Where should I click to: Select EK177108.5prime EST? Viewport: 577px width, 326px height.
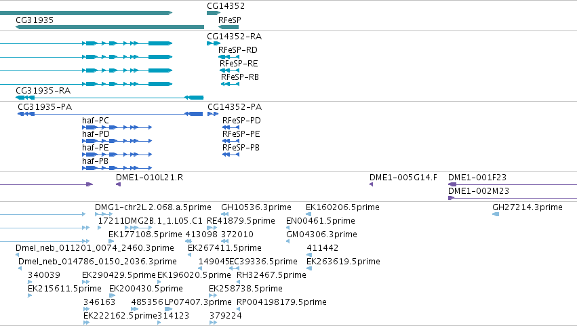point(111,241)
